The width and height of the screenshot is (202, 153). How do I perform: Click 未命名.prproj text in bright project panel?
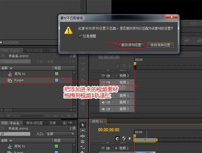pyautogui.click(x=18, y=128)
